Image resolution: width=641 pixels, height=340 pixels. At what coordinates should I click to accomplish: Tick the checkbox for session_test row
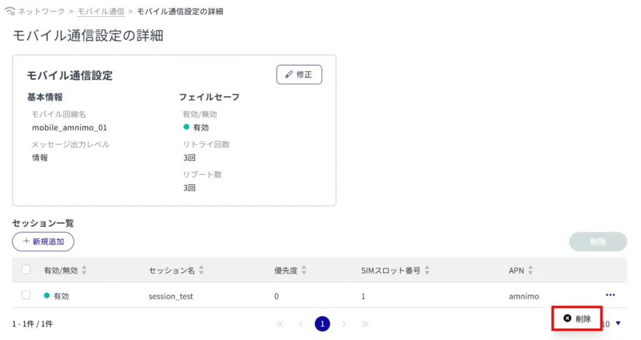point(26,295)
